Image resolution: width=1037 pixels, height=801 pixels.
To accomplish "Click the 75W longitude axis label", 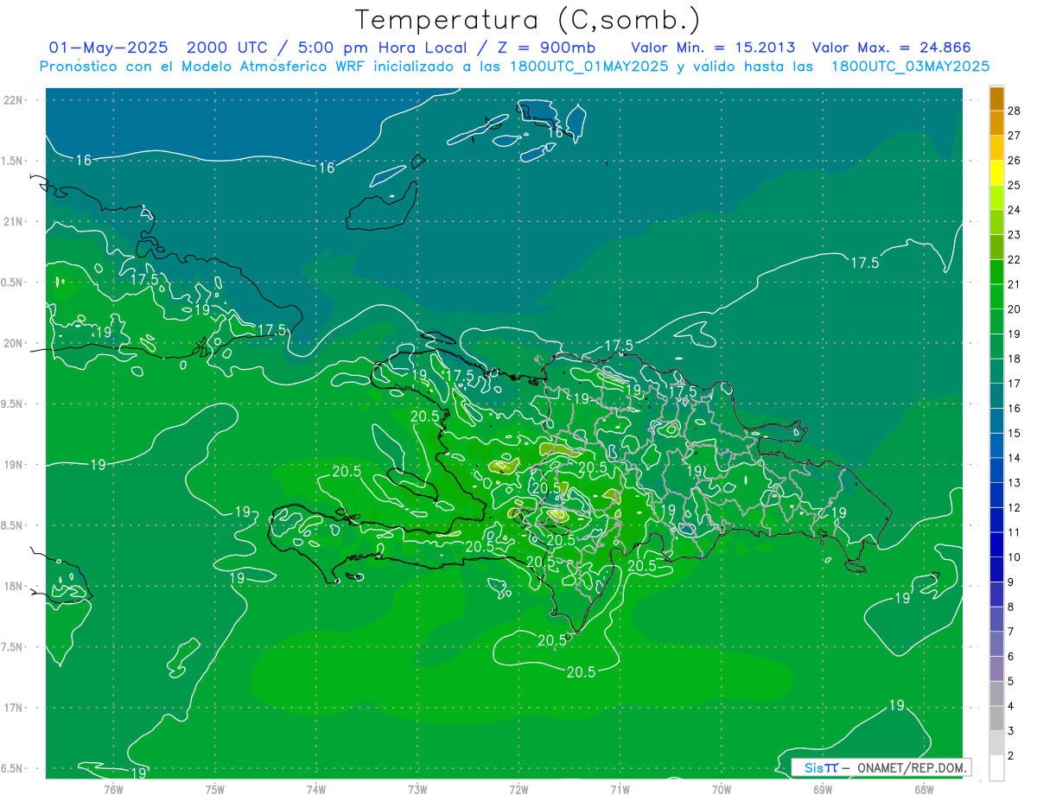I will tap(215, 789).
